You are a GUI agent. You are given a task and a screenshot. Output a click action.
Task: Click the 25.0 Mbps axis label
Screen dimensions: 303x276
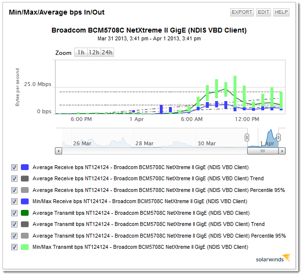tap(37, 85)
